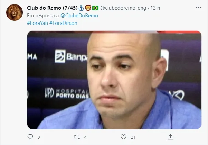Click the Hospital Porto Dias logo in photo
208x145 pixels.
pyautogui.click(x=67, y=93)
